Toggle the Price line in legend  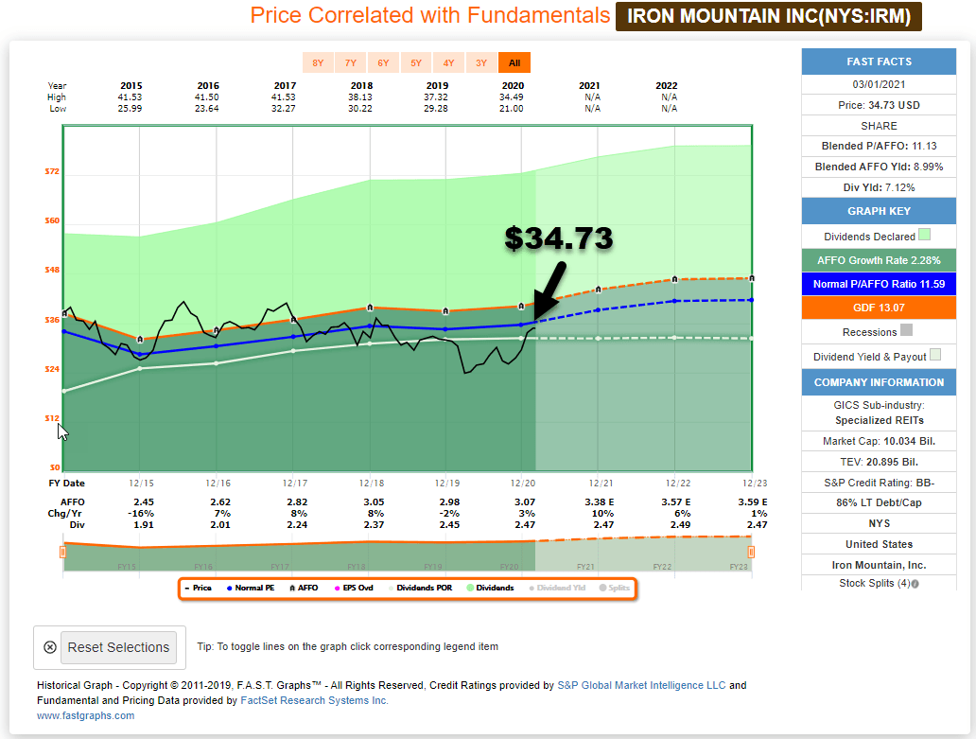click(x=199, y=588)
